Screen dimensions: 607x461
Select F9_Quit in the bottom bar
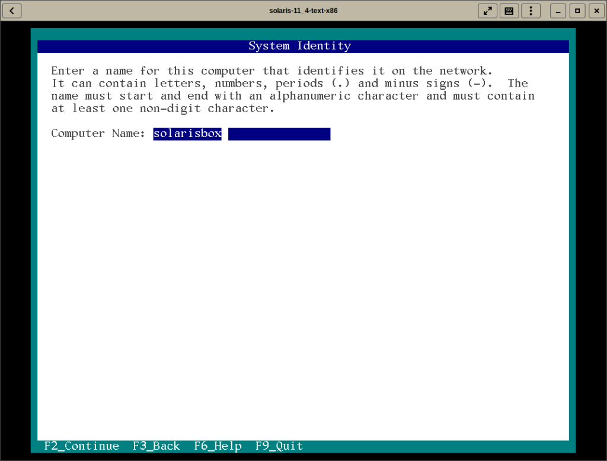[x=279, y=446]
